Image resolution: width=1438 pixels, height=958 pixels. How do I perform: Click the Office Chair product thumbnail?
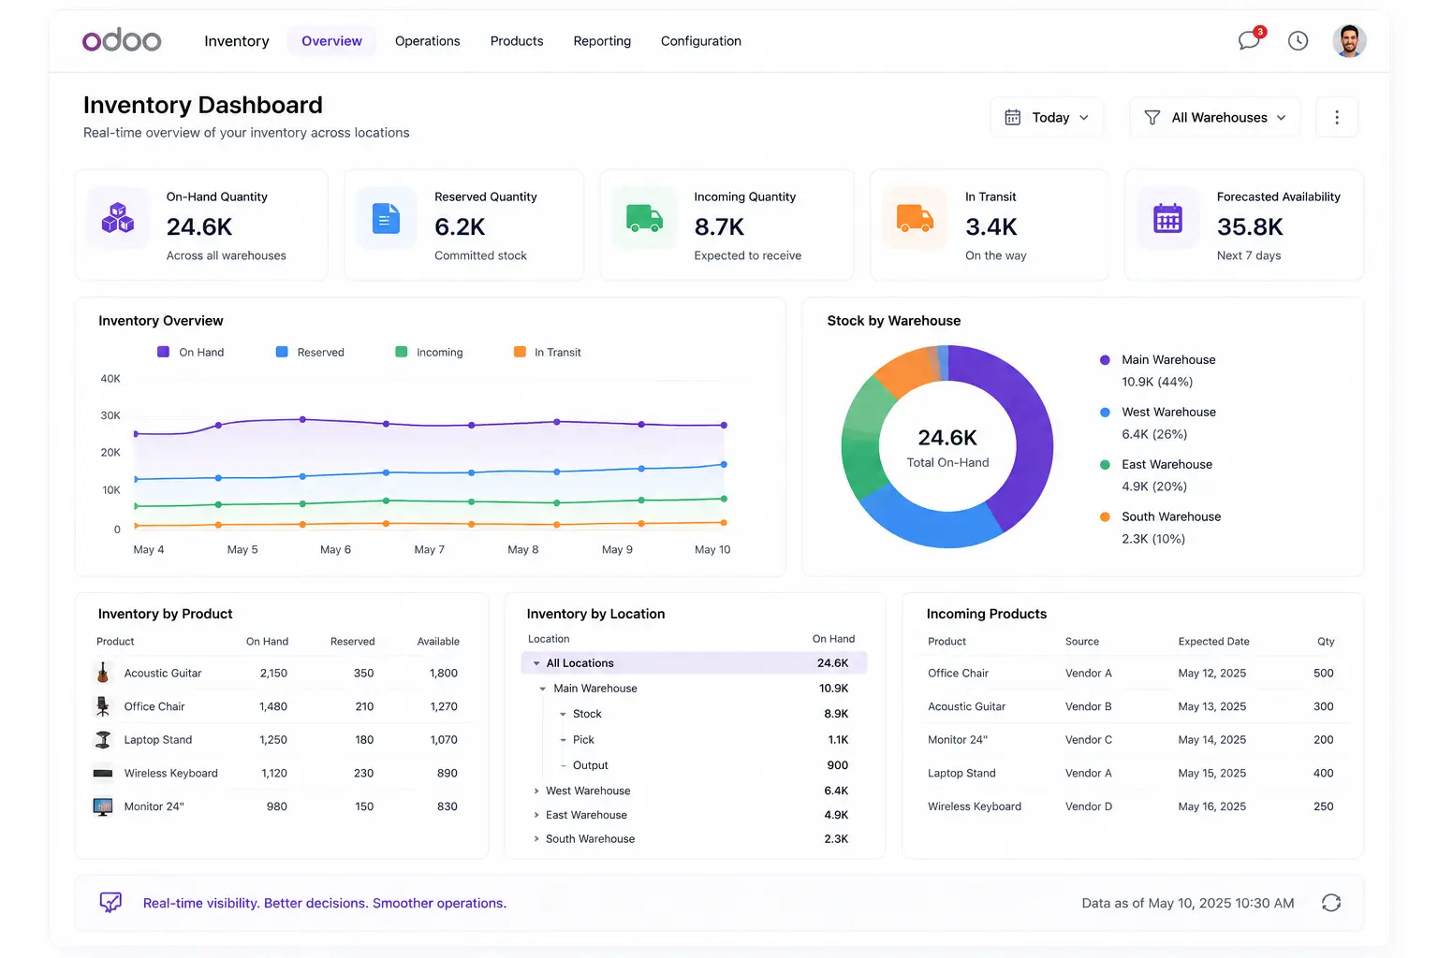(x=103, y=706)
